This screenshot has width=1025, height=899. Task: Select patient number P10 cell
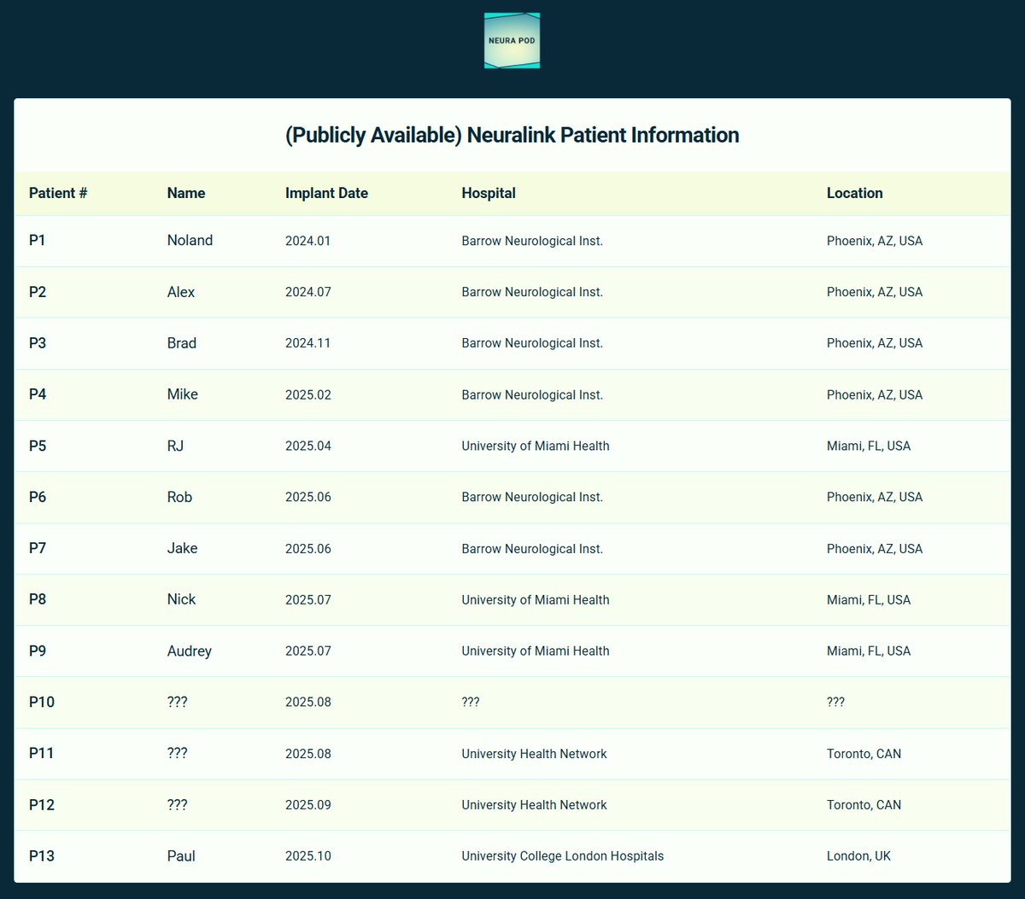point(42,702)
